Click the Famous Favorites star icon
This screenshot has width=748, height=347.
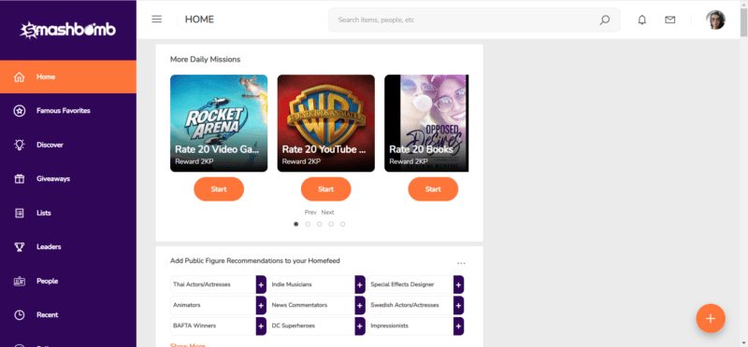tap(19, 111)
